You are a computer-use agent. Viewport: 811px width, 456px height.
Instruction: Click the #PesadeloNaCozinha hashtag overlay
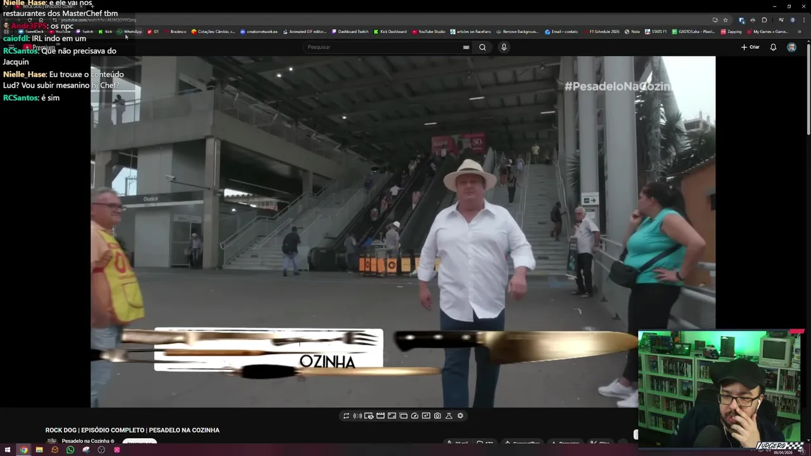point(618,86)
